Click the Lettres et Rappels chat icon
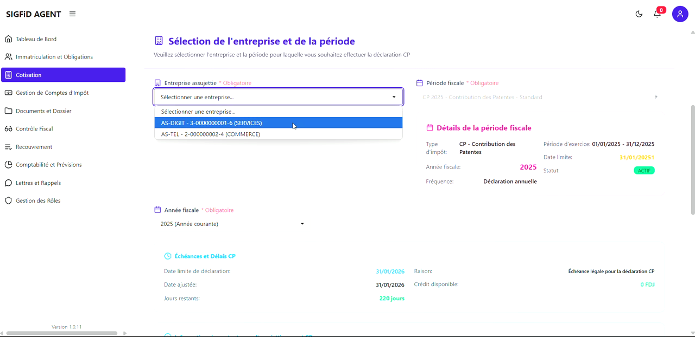 coord(8,183)
